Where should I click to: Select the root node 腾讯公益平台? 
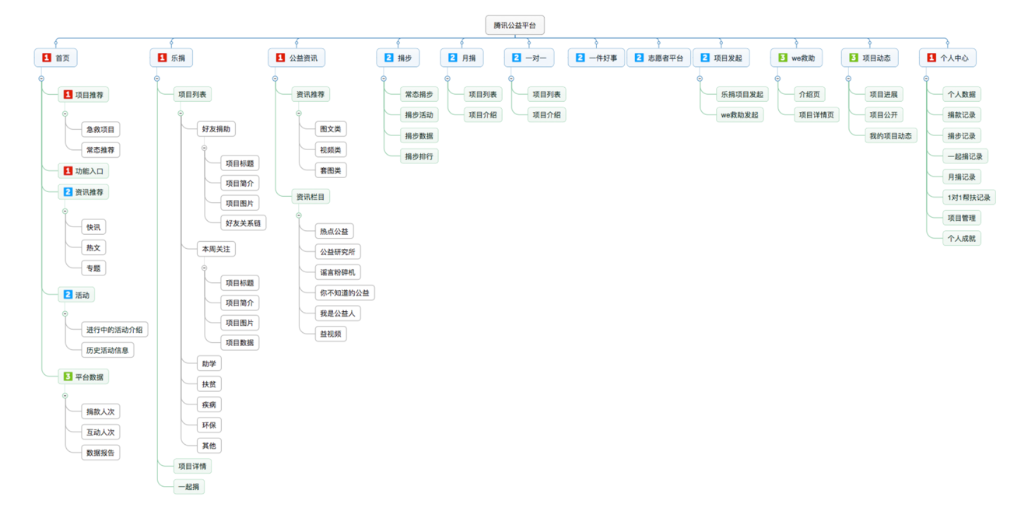click(x=514, y=26)
